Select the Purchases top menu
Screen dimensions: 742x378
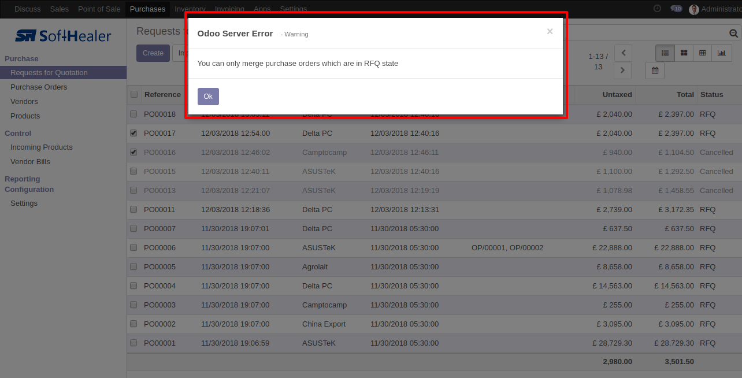[147, 9]
